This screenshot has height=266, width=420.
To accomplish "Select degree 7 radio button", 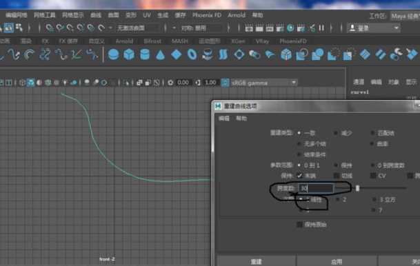I will coord(373,210).
